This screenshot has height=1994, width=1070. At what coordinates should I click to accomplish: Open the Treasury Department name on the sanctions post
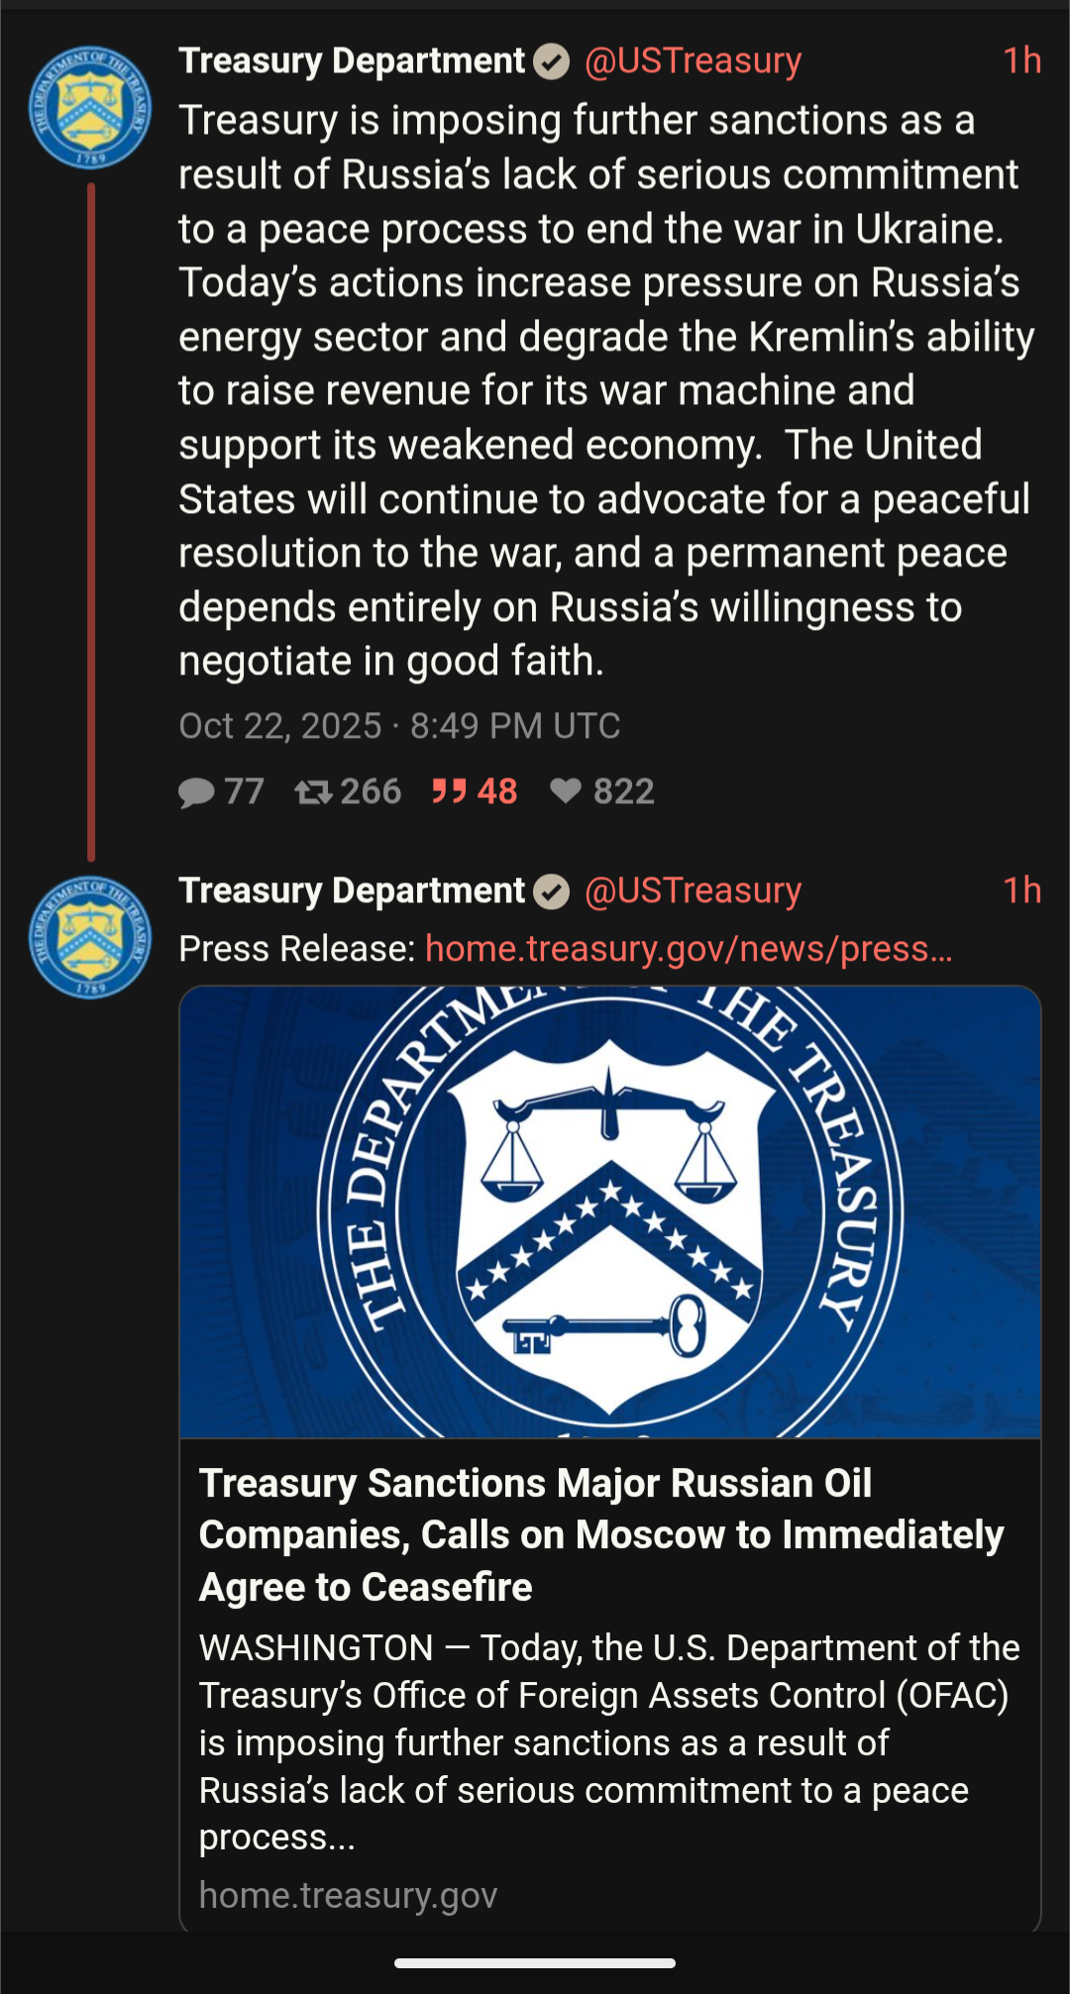click(x=352, y=61)
